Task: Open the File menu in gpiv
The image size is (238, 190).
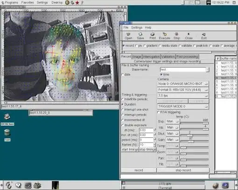Action: (x=126, y=27)
